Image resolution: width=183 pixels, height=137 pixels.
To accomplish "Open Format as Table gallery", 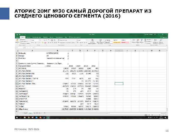I will [100, 41].
